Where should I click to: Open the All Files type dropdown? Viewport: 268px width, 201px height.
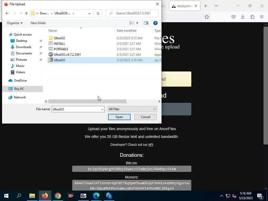(x=132, y=109)
